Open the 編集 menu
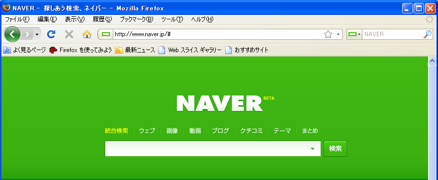Image resolution: width=438 pixels, height=180 pixels. [x=47, y=19]
